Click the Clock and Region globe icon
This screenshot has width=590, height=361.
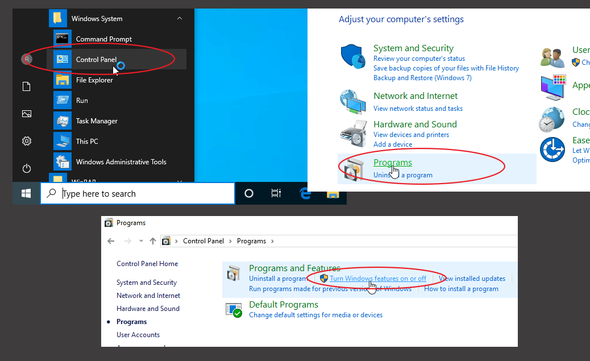551,119
